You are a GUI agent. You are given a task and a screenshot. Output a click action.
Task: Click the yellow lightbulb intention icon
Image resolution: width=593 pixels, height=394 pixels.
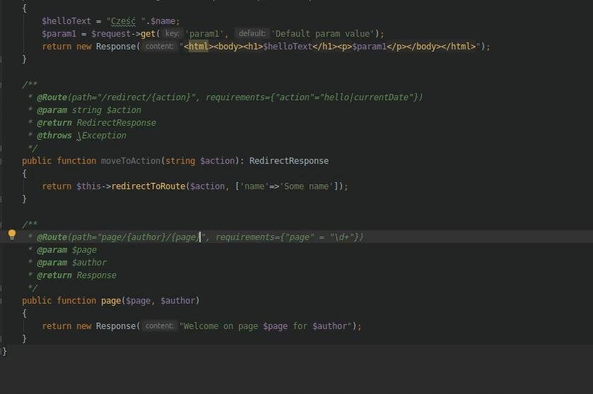(x=12, y=235)
